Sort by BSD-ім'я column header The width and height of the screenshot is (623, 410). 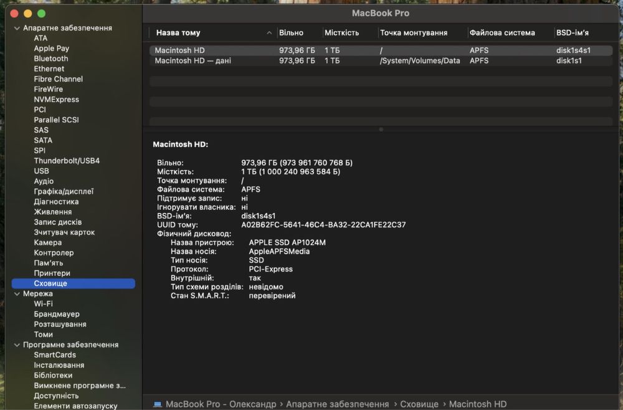click(573, 33)
